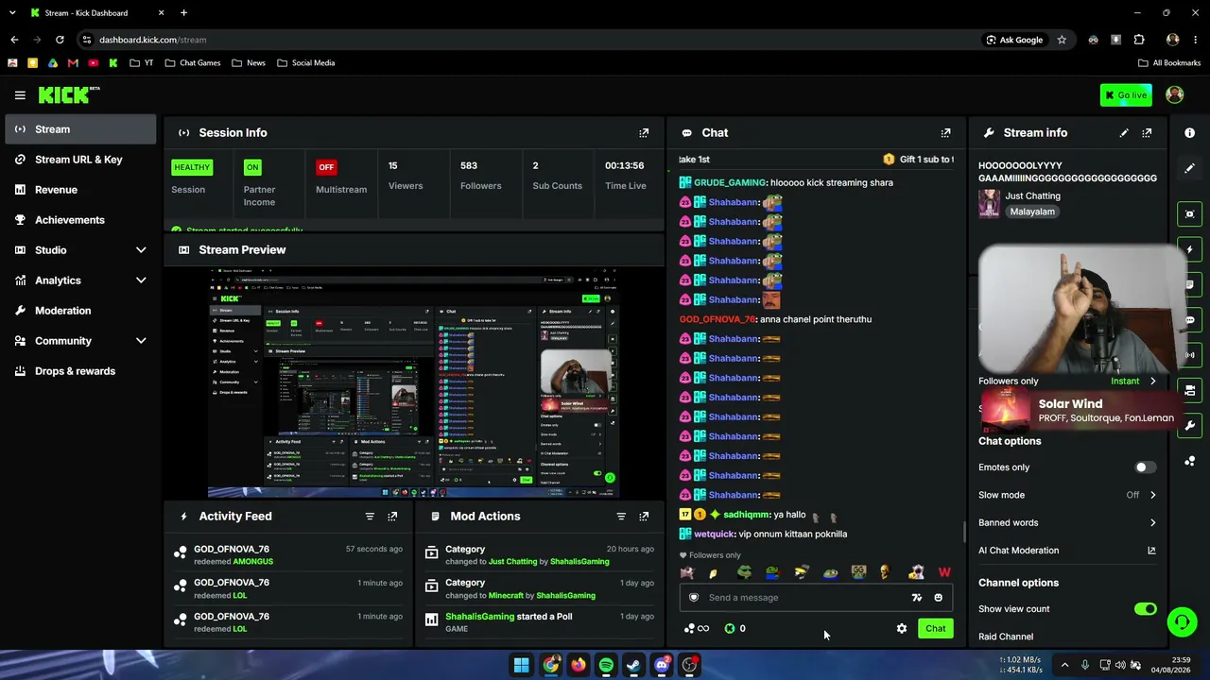This screenshot has height=680, width=1210.
Task: Open the News bookmark folder
Action: pos(248,63)
